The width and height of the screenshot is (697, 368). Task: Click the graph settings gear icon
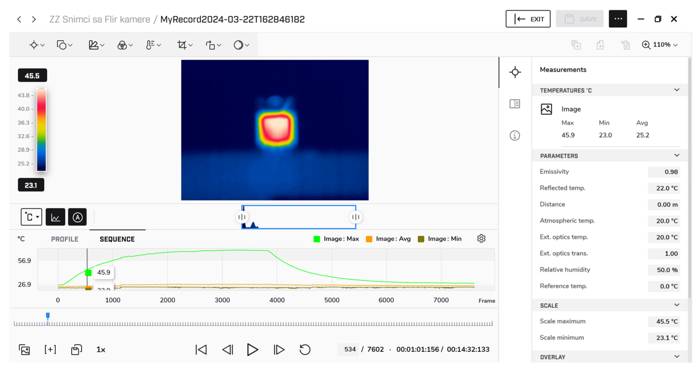click(x=481, y=239)
